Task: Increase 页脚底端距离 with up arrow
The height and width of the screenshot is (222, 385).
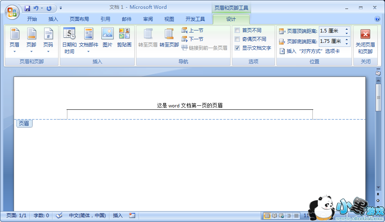Action: tap(346, 39)
